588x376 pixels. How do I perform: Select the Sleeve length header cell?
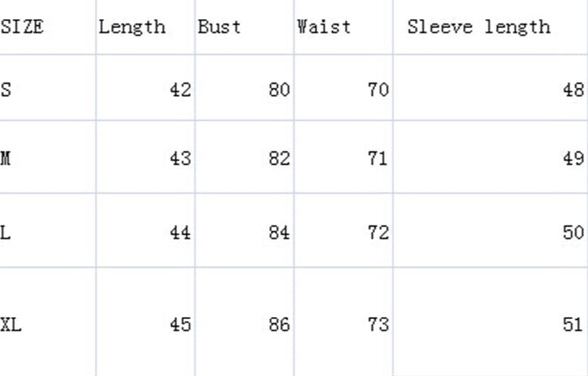point(479,27)
